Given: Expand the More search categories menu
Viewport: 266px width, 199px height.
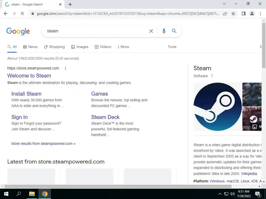Looking at the screenshot, I should click(123, 47).
